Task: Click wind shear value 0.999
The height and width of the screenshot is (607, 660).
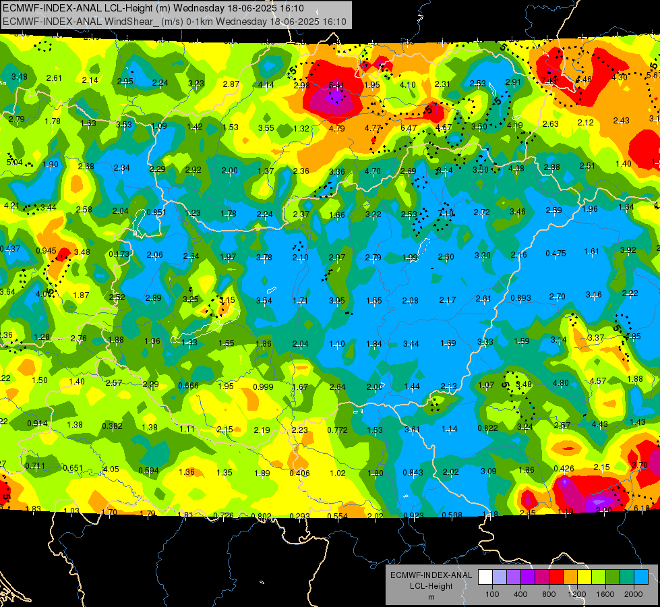Action: click(263, 386)
